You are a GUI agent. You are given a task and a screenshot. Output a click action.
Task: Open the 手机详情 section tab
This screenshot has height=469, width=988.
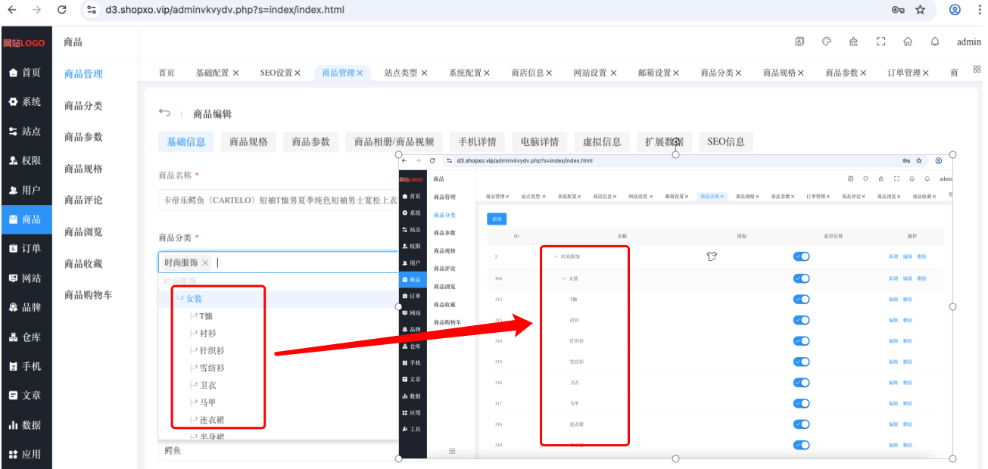coord(478,141)
